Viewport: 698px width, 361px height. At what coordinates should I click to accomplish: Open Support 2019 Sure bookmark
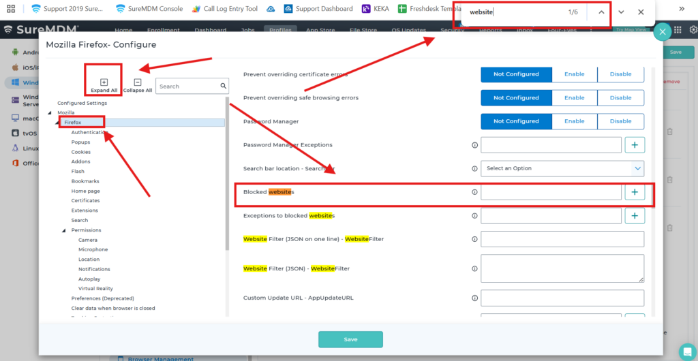point(67,8)
